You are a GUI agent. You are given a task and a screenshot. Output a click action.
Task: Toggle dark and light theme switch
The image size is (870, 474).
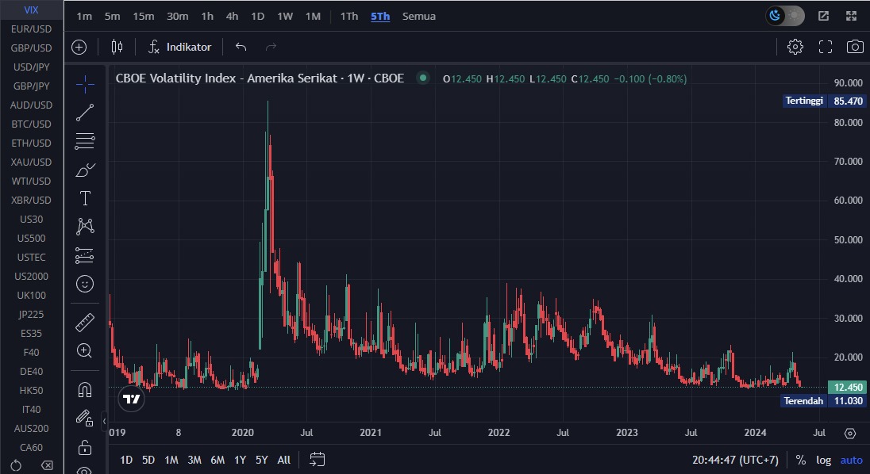pos(784,16)
